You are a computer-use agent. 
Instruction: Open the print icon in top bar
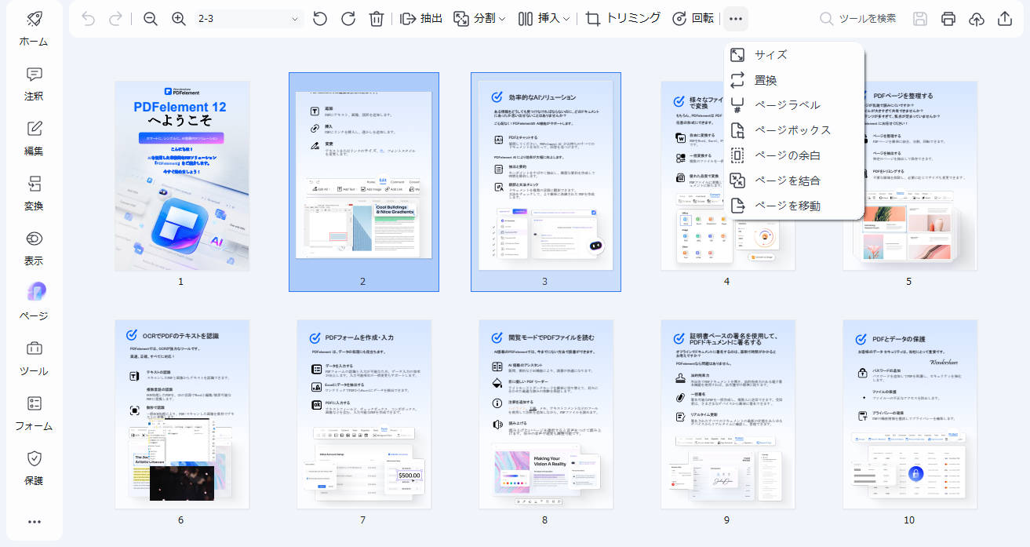coord(948,17)
